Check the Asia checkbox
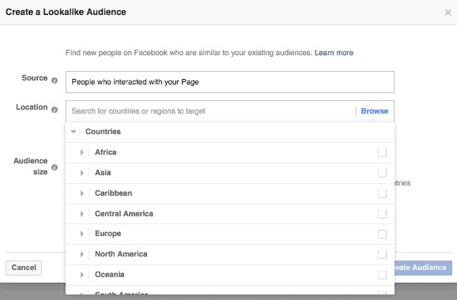 click(382, 173)
